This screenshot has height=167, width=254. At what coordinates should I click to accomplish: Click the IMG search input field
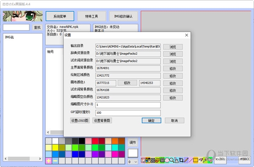point(16,27)
